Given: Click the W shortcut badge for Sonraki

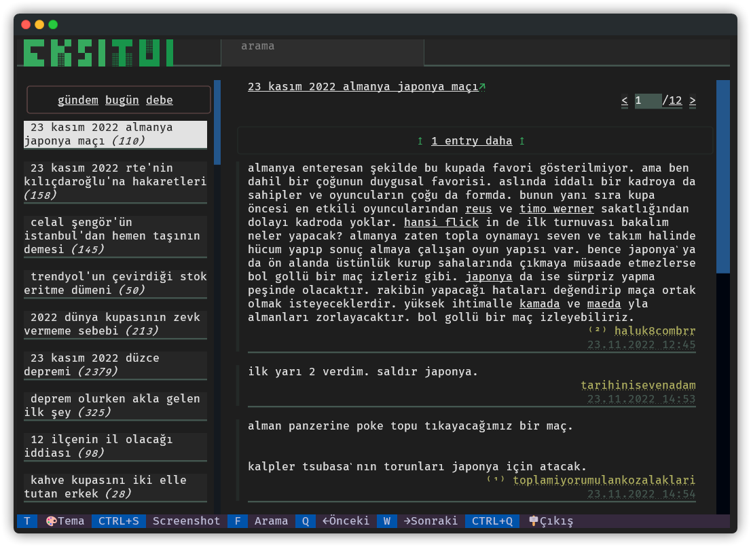Looking at the screenshot, I should 386,521.
